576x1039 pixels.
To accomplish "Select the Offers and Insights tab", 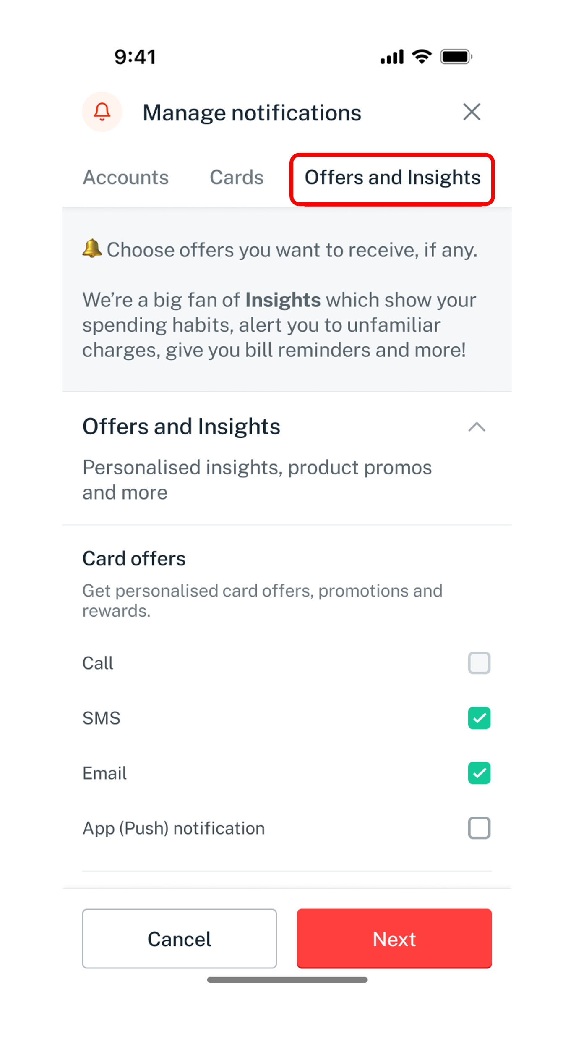I will (x=392, y=178).
